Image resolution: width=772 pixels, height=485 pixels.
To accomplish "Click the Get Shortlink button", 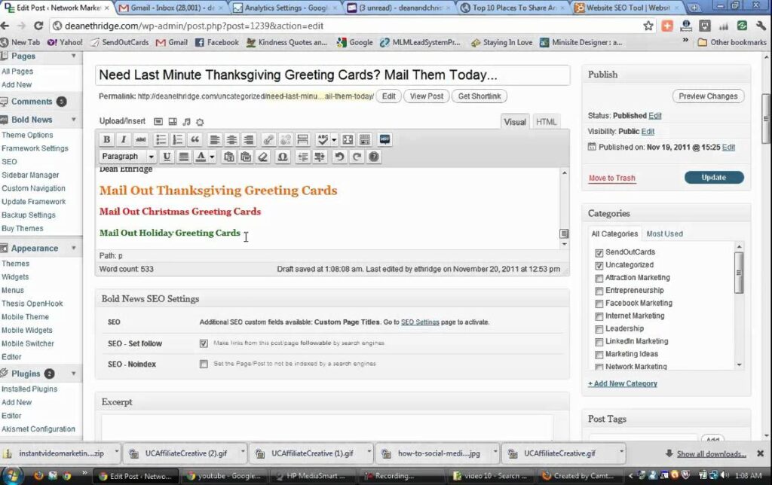I will [479, 96].
